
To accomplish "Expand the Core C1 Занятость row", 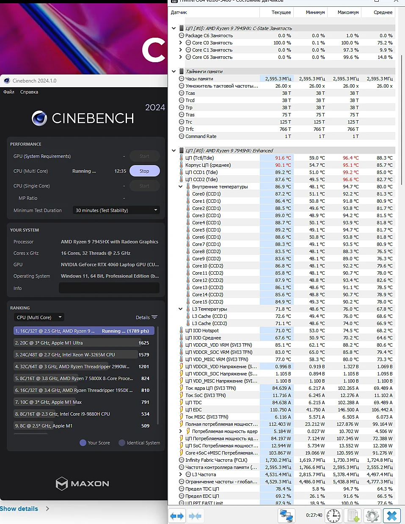I will (181, 50).
